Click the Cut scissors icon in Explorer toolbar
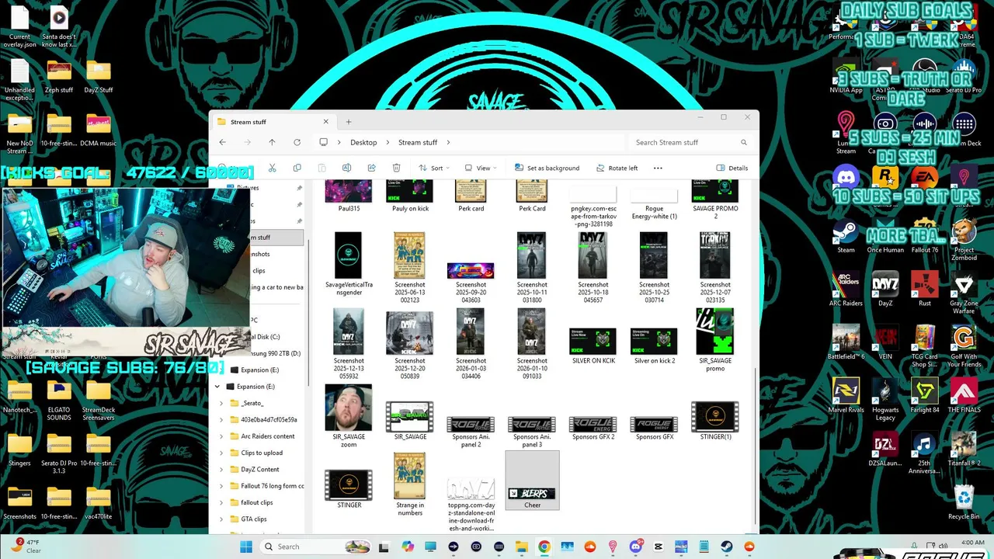 [272, 168]
